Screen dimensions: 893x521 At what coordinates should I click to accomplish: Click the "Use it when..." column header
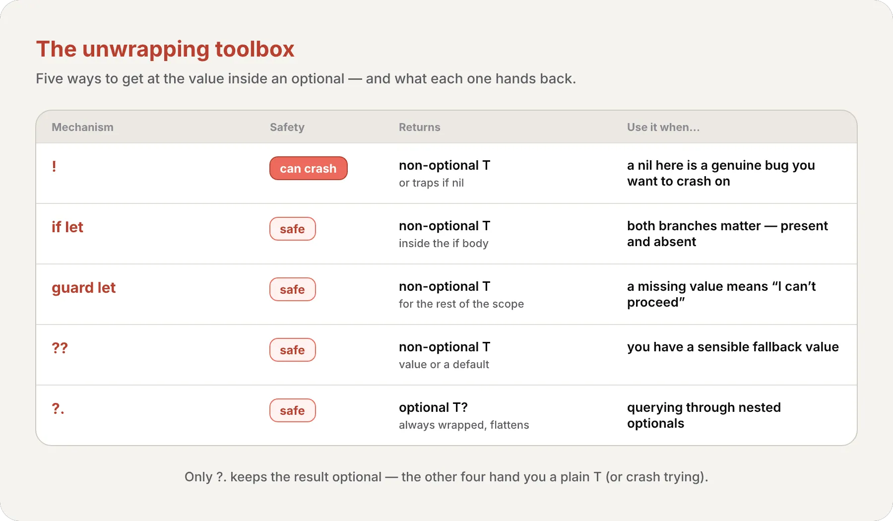[663, 127]
